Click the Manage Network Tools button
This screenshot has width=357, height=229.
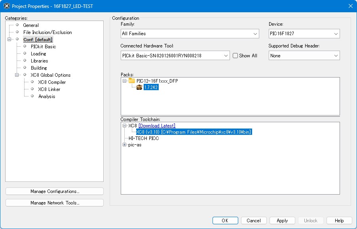55,203
